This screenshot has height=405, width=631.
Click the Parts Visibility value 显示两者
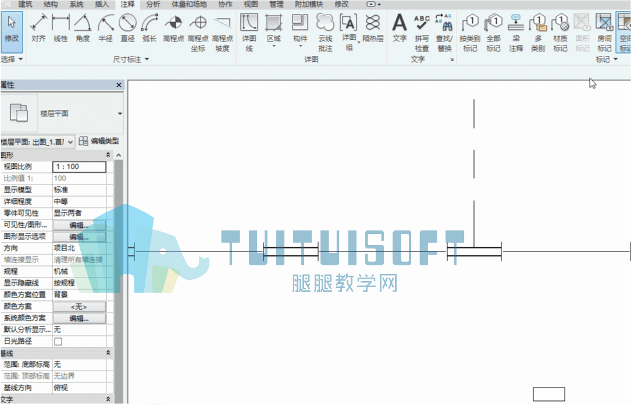(79, 213)
